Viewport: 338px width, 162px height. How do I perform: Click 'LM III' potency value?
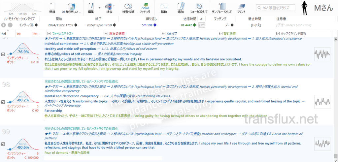tap(35, 62)
